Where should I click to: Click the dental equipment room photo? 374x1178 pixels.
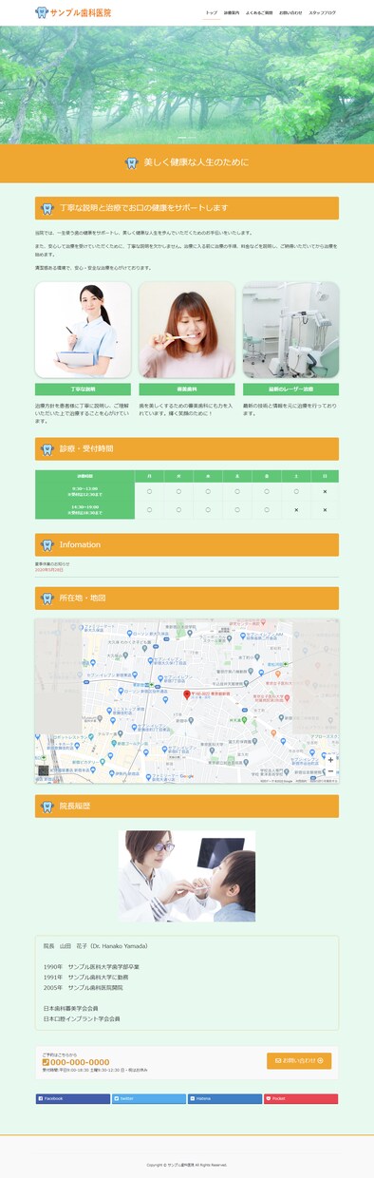click(290, 330)
